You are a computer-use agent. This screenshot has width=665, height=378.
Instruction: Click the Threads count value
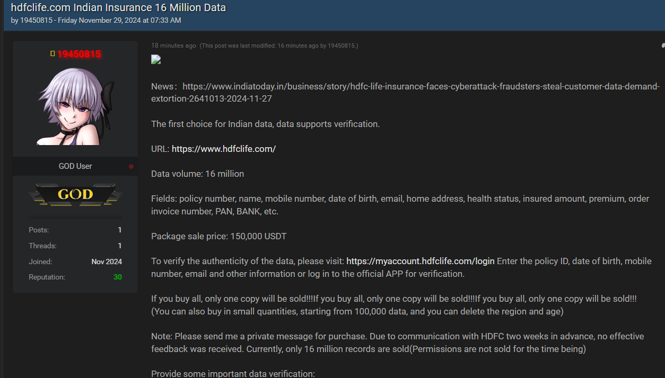tap(120, 246)
